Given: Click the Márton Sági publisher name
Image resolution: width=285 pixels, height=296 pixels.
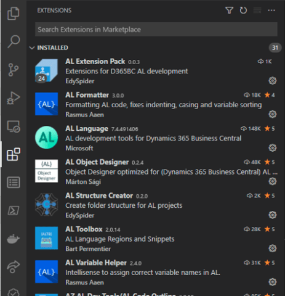Looking at the screenshot, I should click(x=83, y=182).
